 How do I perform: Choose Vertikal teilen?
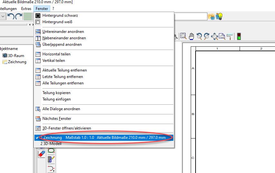point(104,61)
